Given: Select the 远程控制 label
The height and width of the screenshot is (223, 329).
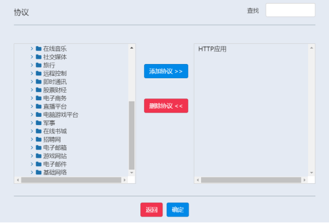Looking at the screenshot, I should (x=55, y=74).
